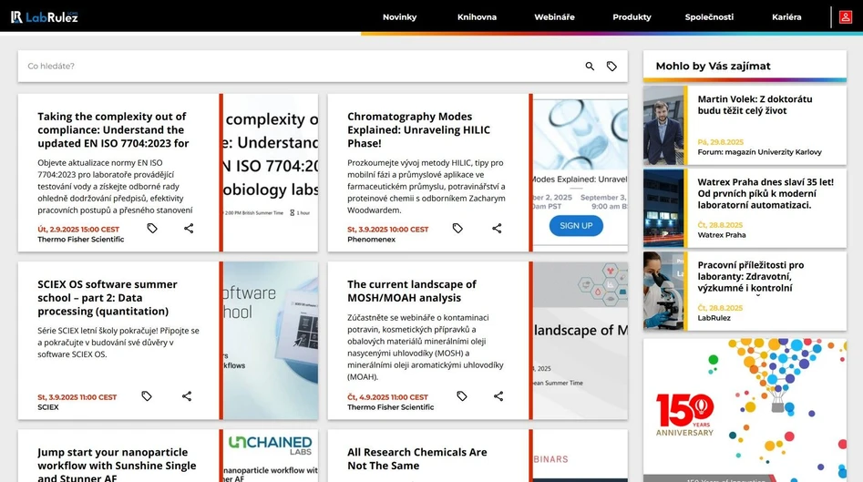Click Thermo Fisher Scientific under EN ISO card
This screenshot has width=863, height=482.
tap(81, 240)
